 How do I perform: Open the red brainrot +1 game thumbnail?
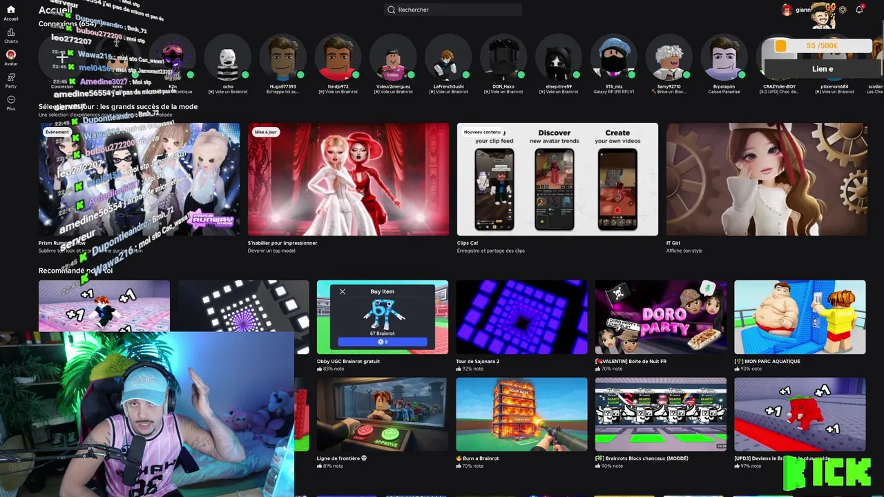tap(800, 414)
